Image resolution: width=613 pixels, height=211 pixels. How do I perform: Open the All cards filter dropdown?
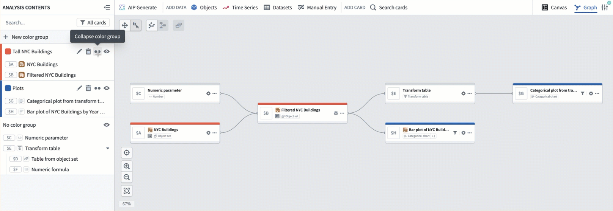tap(93, 23)
